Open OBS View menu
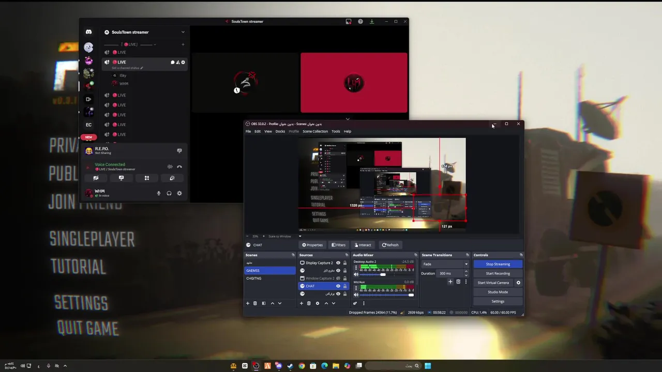 [x=268, y=131]
